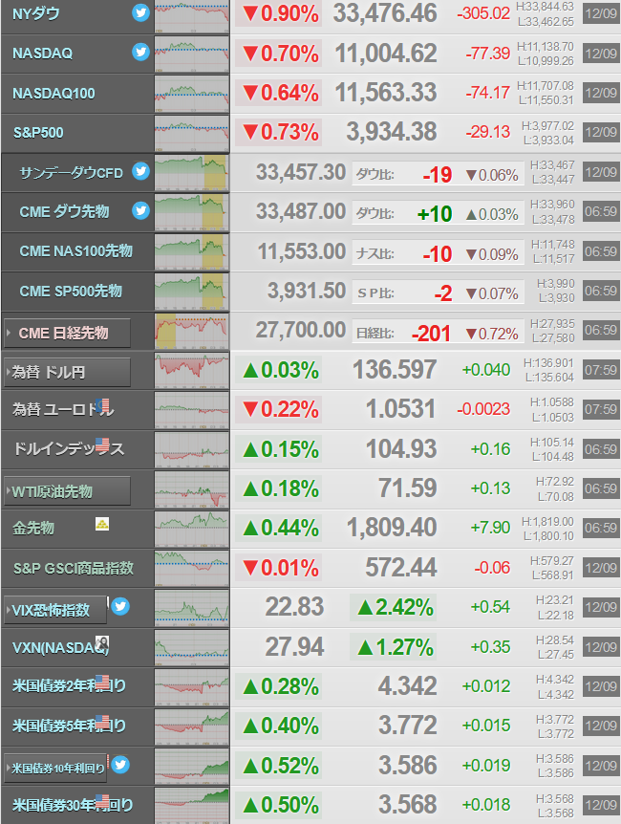The width and height of the screenshot is (621, 824).
Task: Expand the WTI原油先物 button
Action: 67,491
